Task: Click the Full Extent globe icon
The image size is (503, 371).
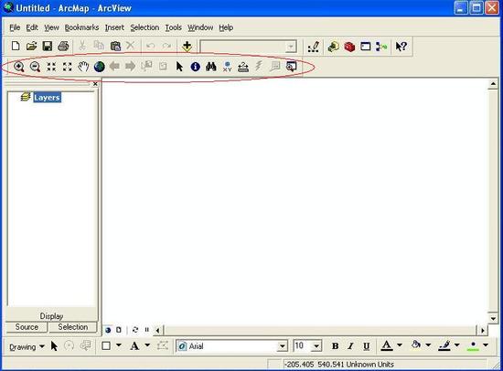Action: pyautogui.click(x=100, y=67)
